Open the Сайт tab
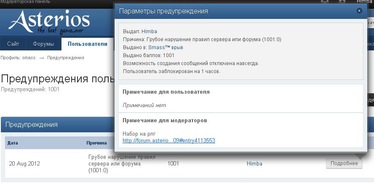Screen dimensions: 374x184 pyautogui.click(x=13, y=44)
